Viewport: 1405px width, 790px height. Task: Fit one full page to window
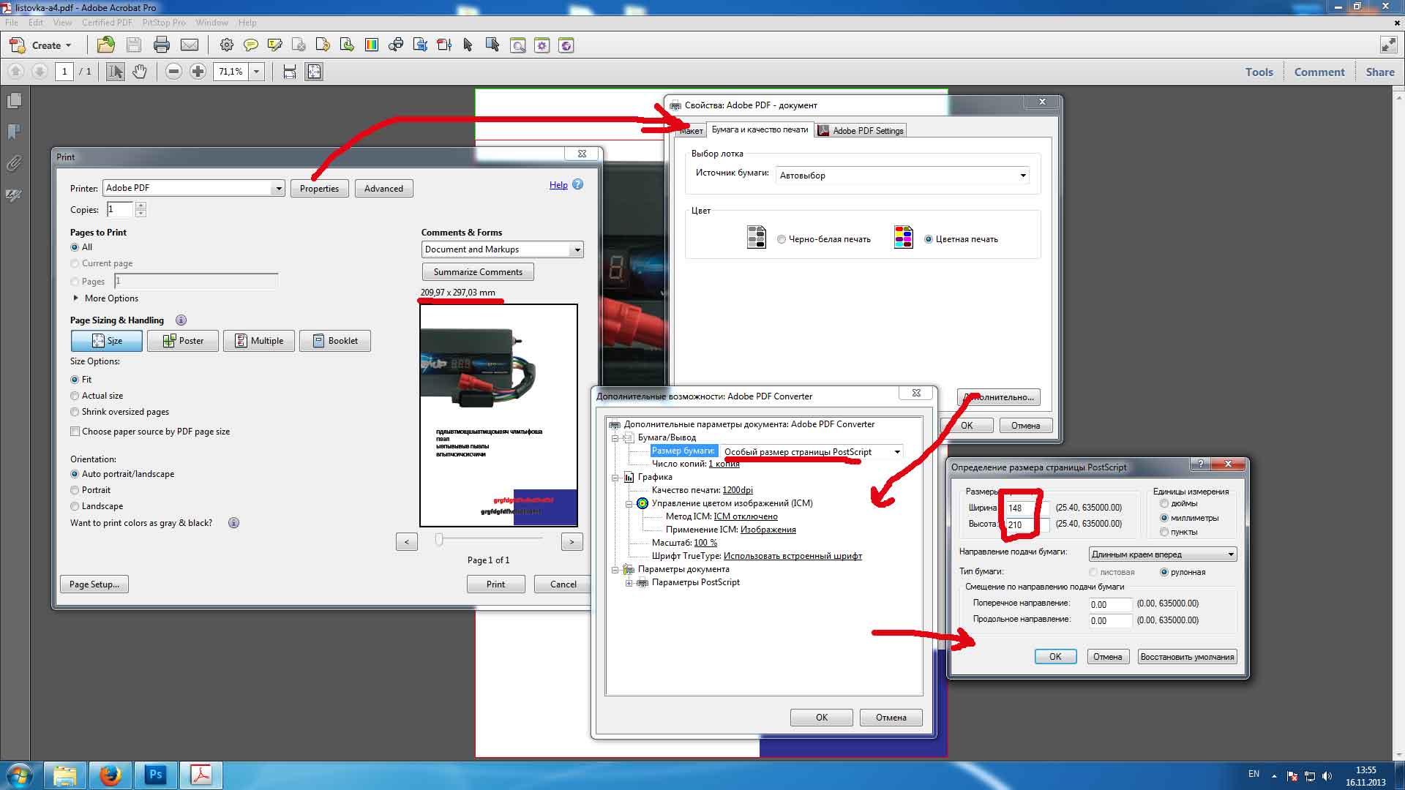[x=314, y=71]
